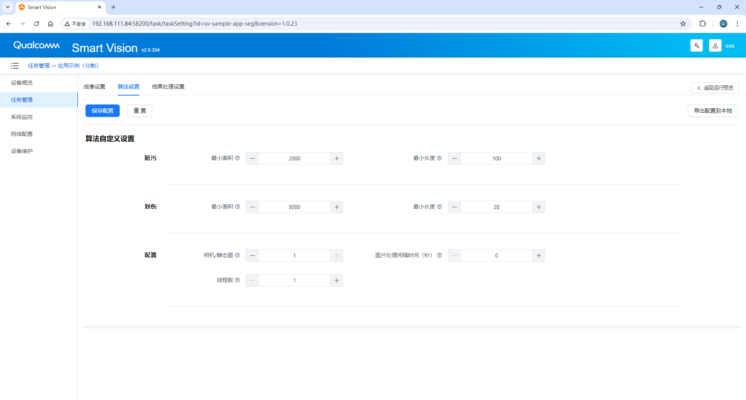The width and height of the screenshot is (746, 400).
Task: Toggle the sidebar hamburger menu icon
Action: tap(15, 66)
